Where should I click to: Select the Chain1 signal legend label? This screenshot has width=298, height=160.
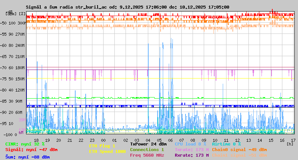pyautogui.click(x=239, y=155)
